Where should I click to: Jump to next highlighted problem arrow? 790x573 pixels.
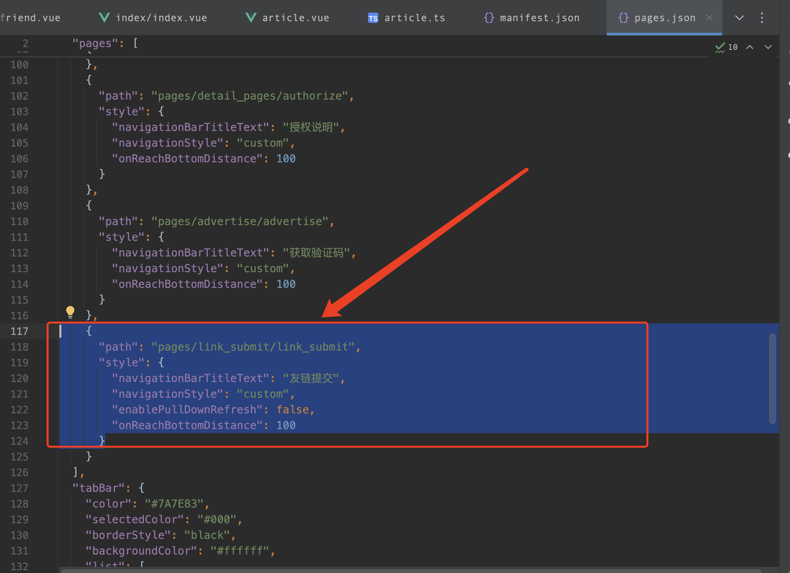[768, 47]
